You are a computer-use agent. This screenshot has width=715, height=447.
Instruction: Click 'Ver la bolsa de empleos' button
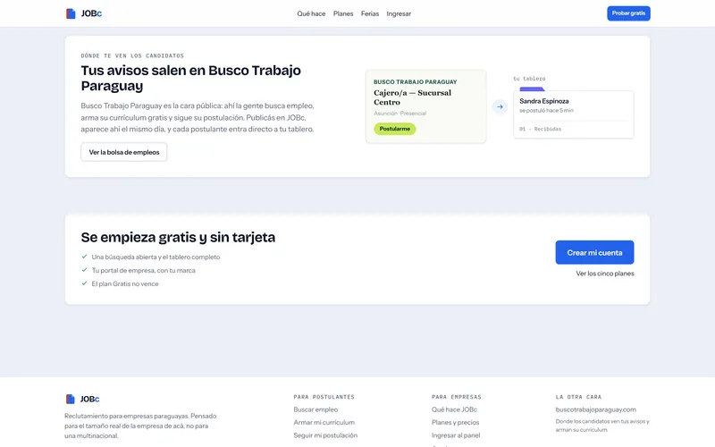(x=124, y=152)
